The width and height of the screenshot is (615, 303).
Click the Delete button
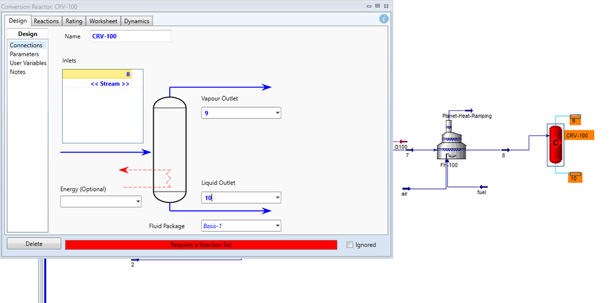point(33,244)
